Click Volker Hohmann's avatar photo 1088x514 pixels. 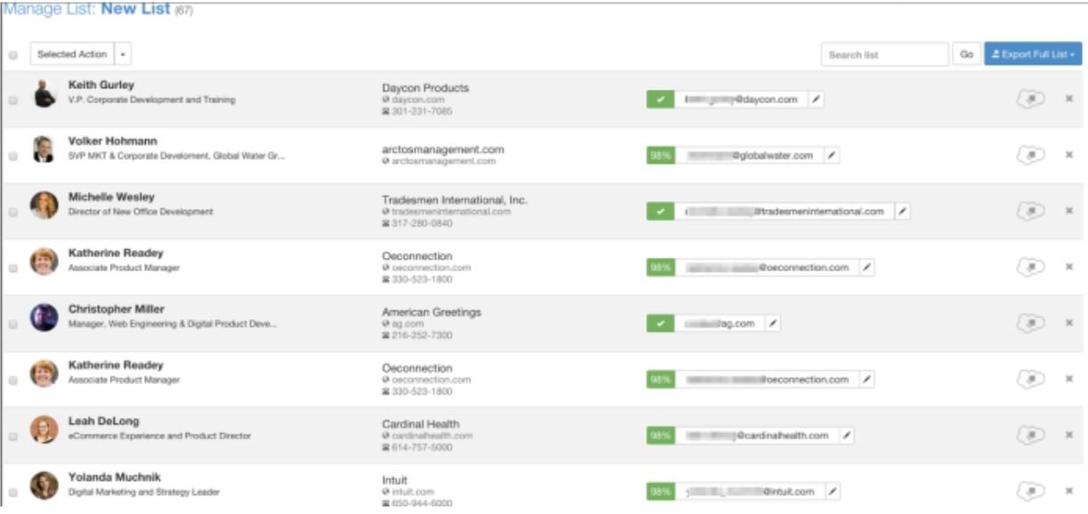point(44,149)
